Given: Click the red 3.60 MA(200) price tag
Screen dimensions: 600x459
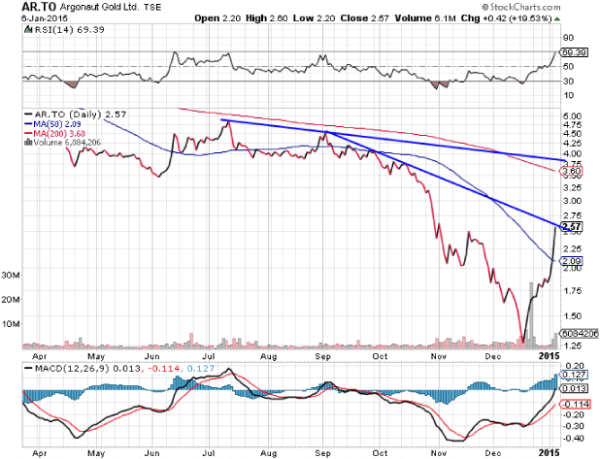Looking at the screenshot, I should tap(574, 171).
